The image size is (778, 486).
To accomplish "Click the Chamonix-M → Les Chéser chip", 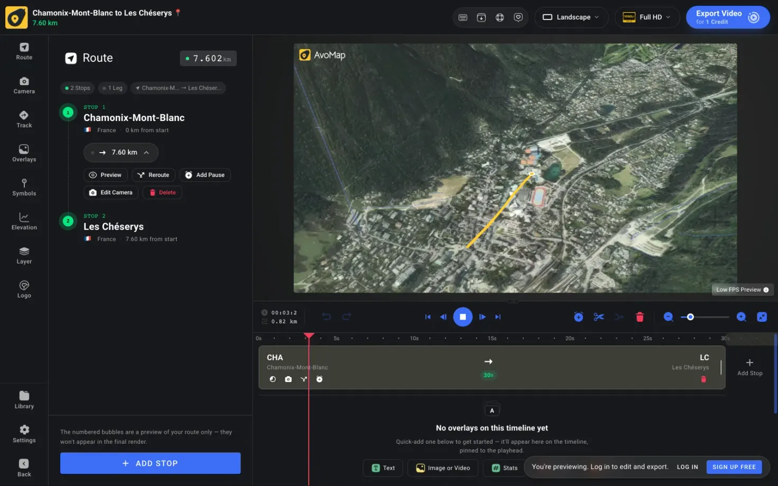I will coord(178,88).
